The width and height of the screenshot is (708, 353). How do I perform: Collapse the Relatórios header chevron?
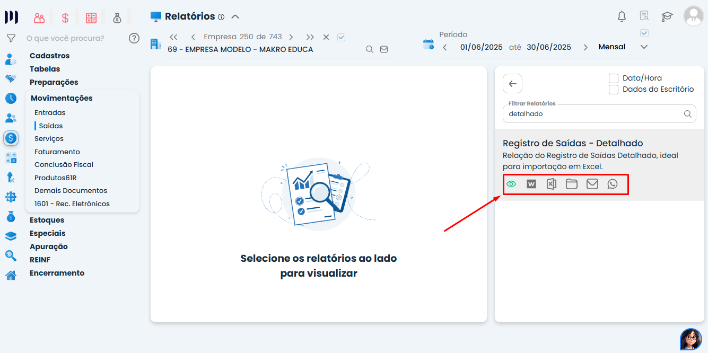pos(235,16)
